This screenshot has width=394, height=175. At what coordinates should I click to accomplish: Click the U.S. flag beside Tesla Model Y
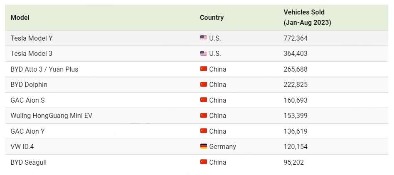point(204,38)
